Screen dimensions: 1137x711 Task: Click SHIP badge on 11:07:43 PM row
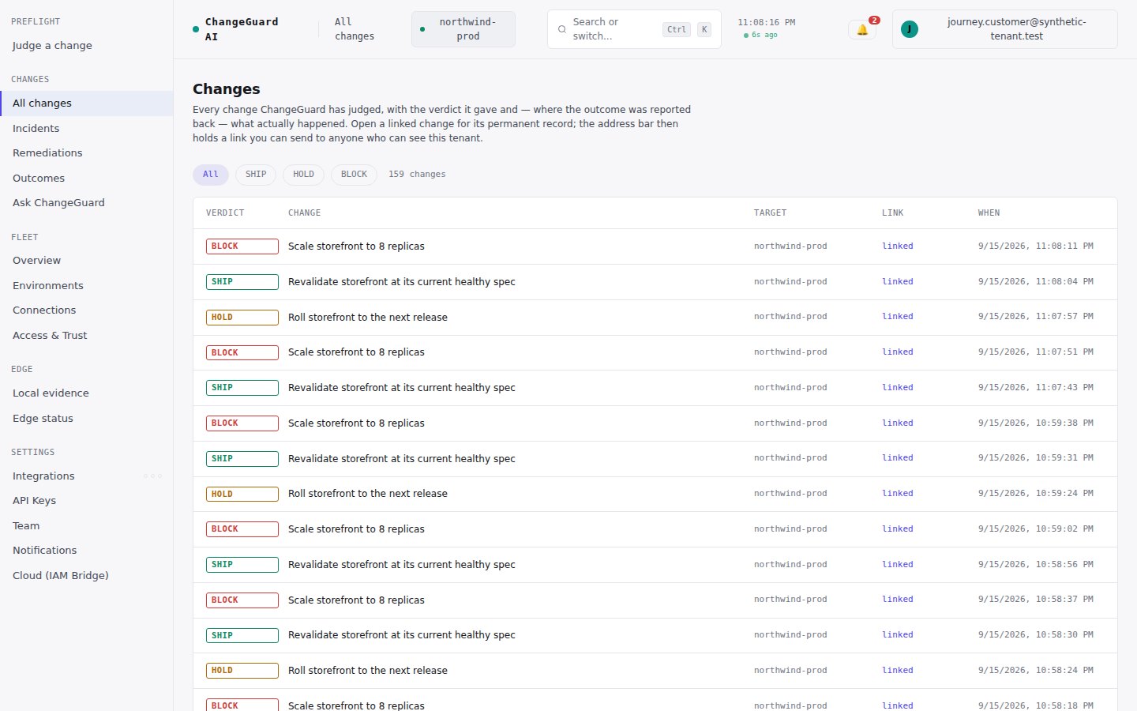click(x=242, y=388)
